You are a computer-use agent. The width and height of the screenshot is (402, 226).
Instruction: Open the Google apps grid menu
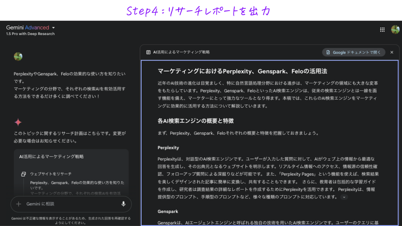pos(382,30)
